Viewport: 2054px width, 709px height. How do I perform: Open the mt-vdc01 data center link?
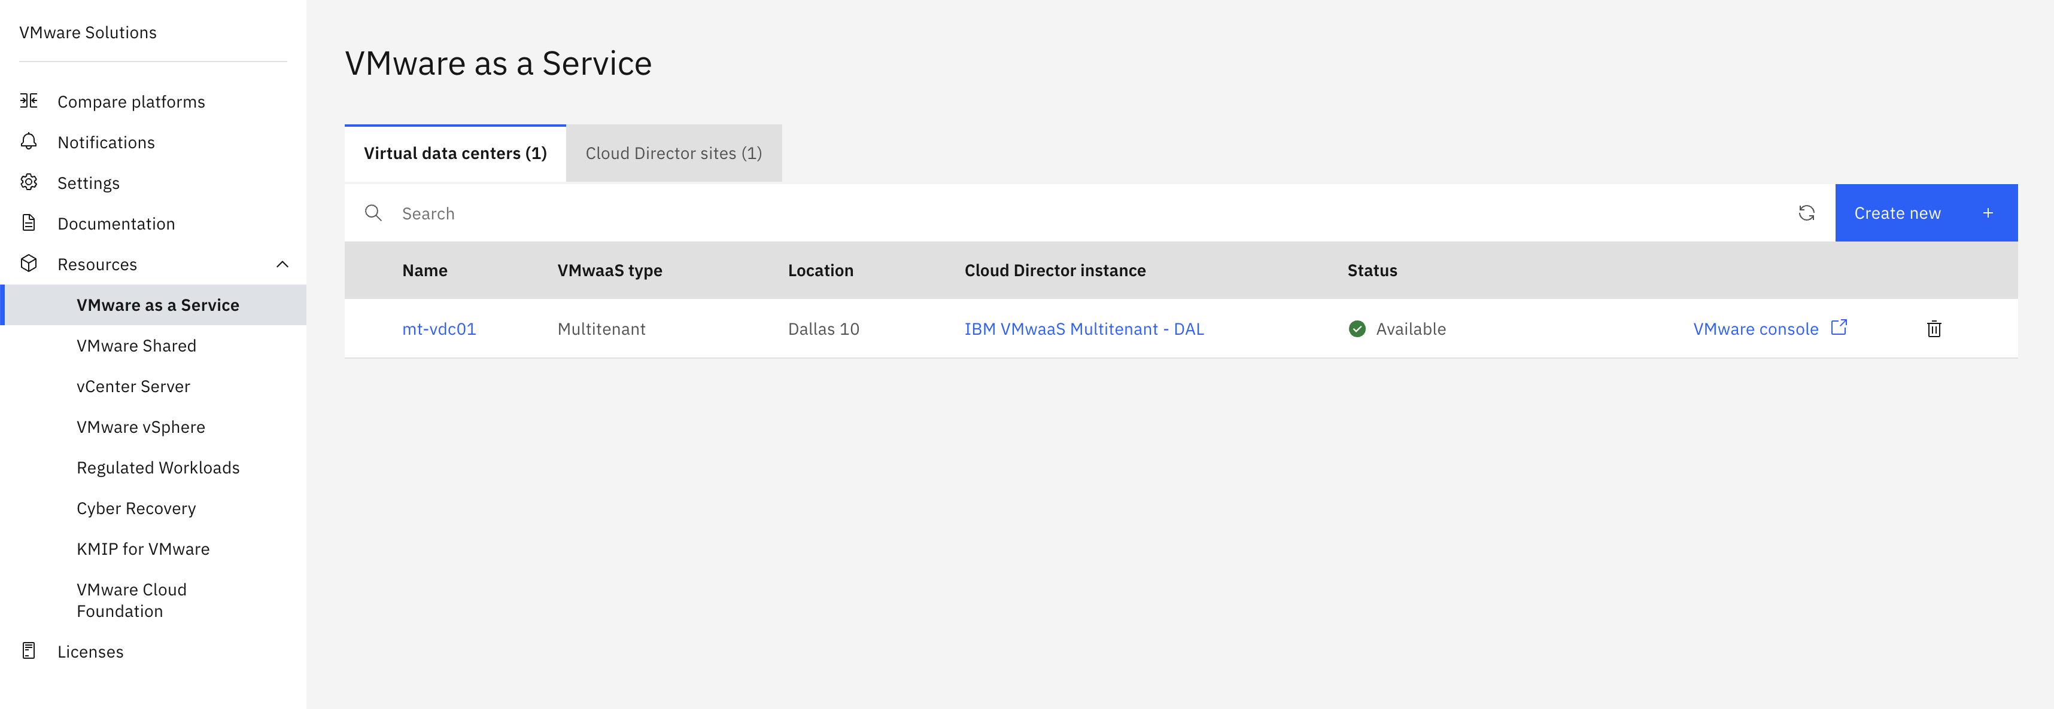(x=439, y=329)
